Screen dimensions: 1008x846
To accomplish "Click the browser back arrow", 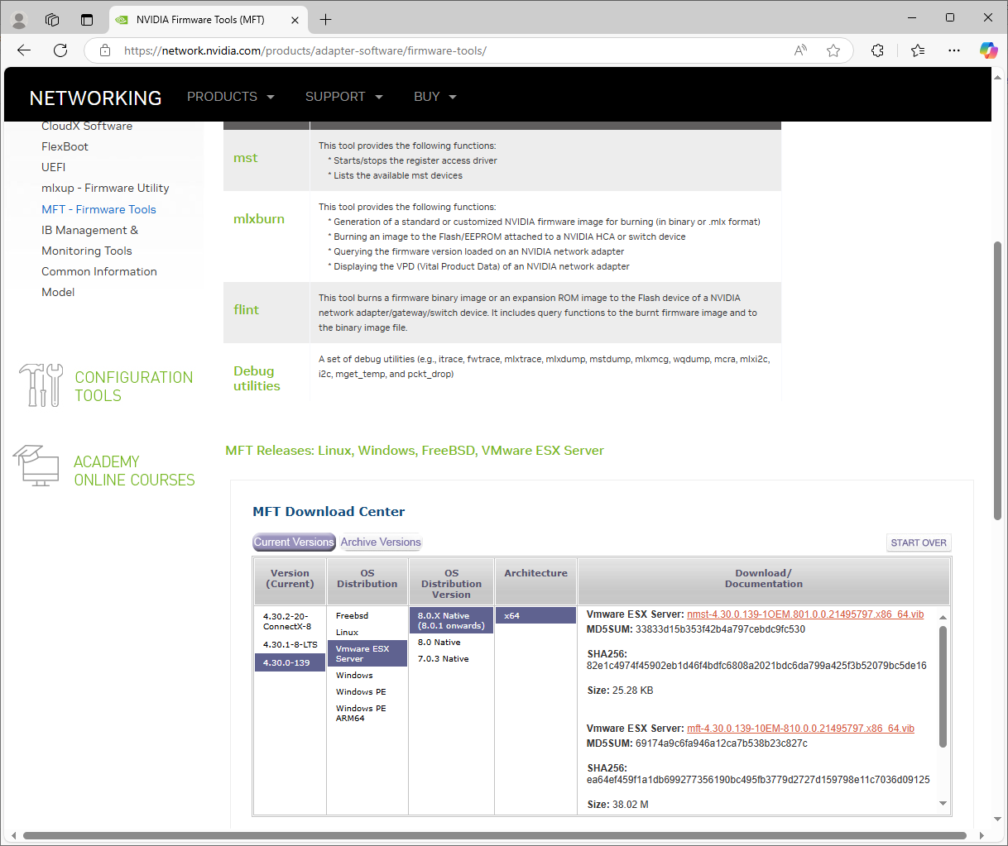I will (x=24, y=50).
